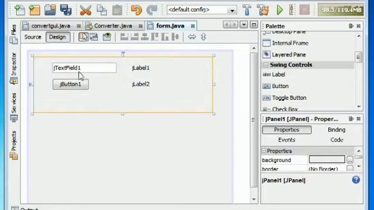Switch to Source view

(x=33, y=37)
